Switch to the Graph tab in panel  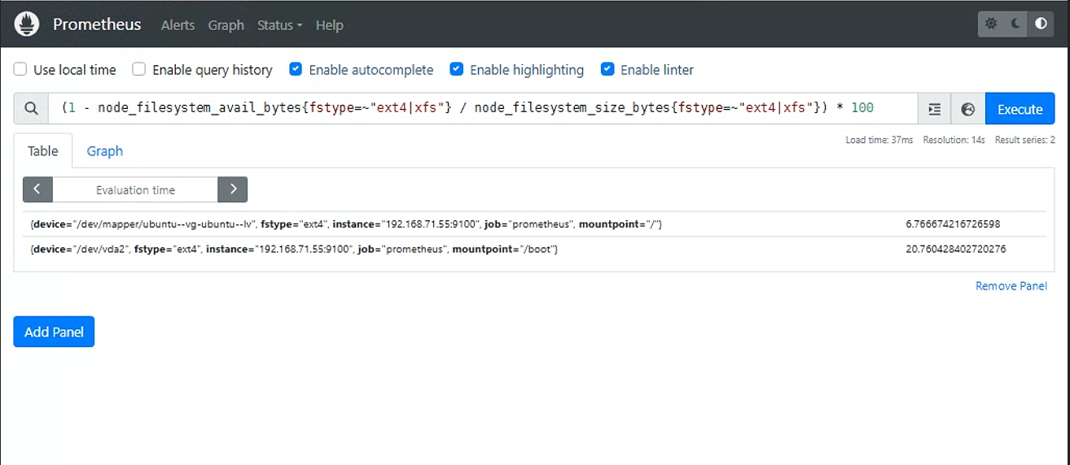point(105,151)
